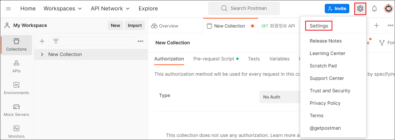The image size is (395, 140).
Task: Click the Invite button
Action: point(337,9)
